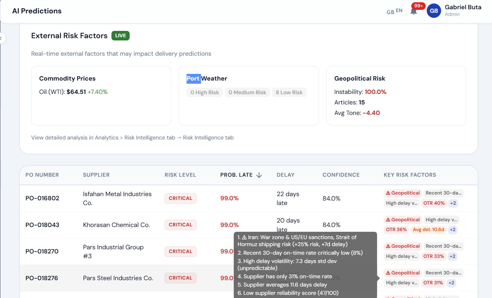Toggle the 0 High Risk weather chip

(204, 92)
